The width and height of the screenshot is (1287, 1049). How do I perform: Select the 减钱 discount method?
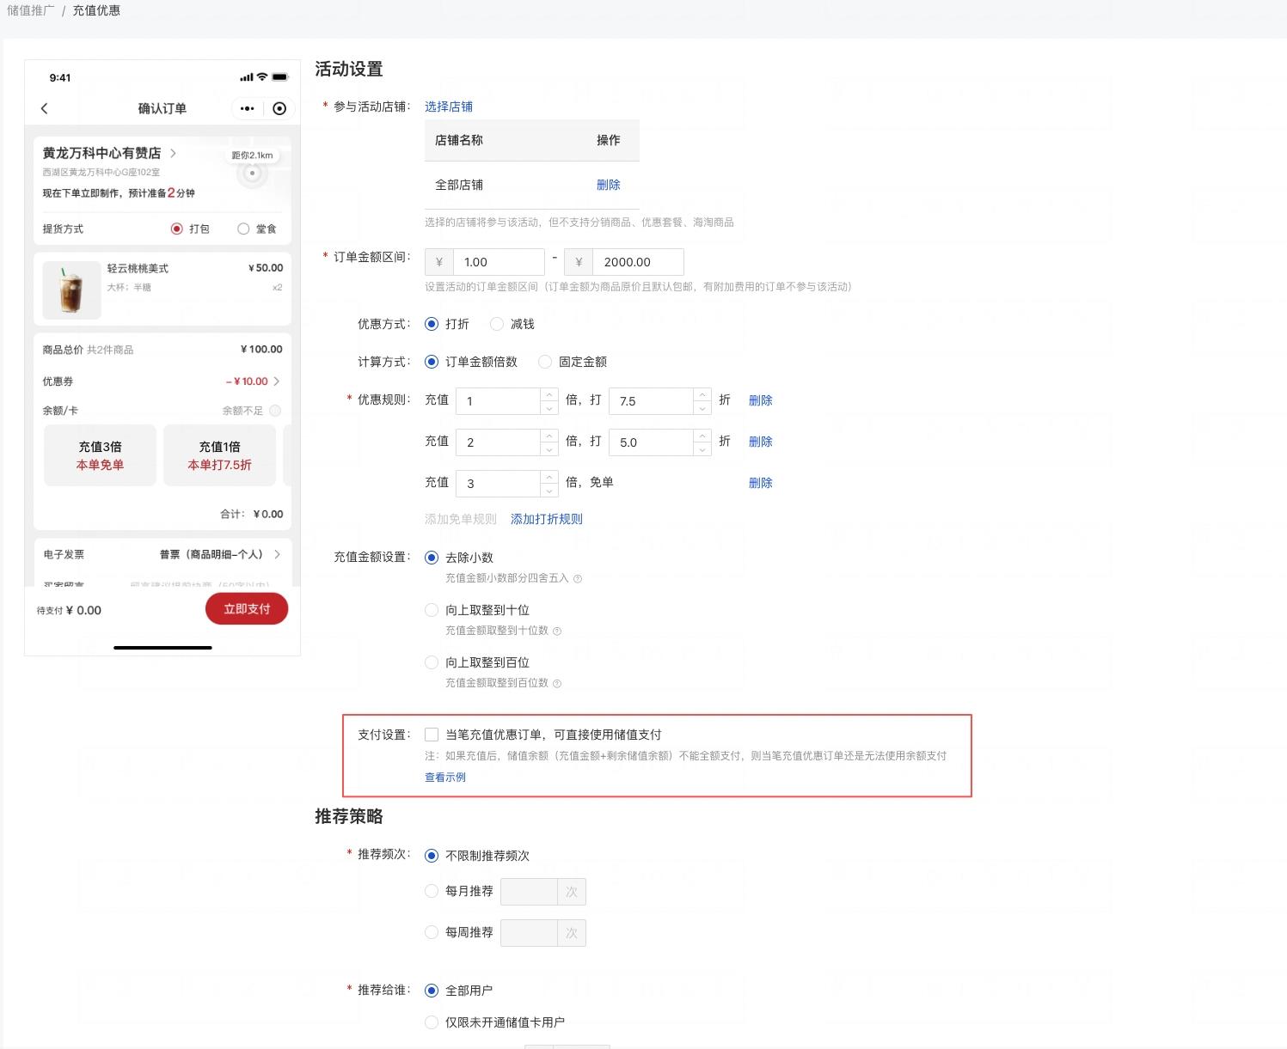pos(497,324)
